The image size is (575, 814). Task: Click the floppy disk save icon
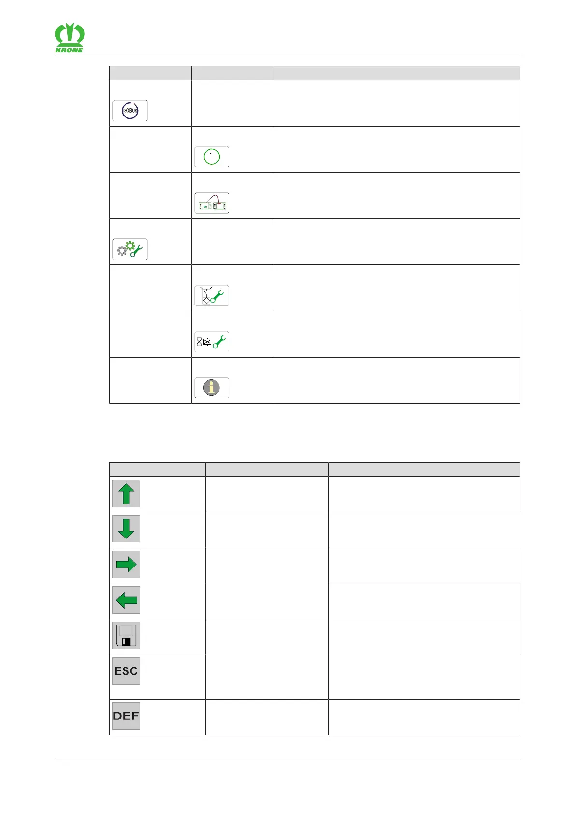(126, 636)
